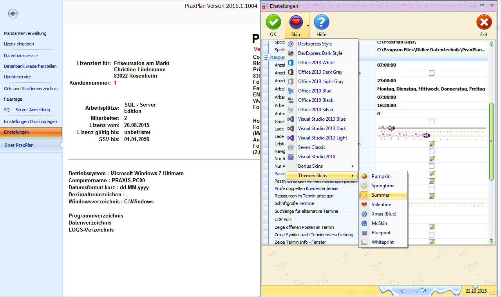This screenshot has width=501, height=297.
Task: Apply the DevExpress Dark Style skin
Action: (x=321, y=53)
